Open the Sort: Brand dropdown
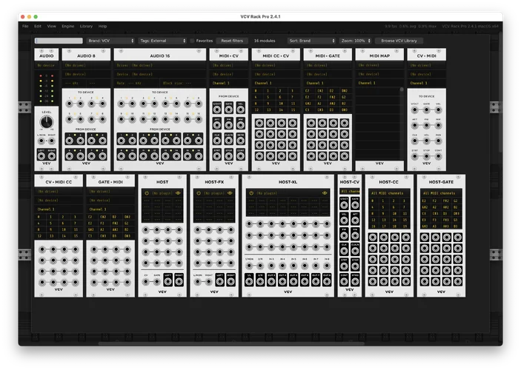 [x=312, y=41]
